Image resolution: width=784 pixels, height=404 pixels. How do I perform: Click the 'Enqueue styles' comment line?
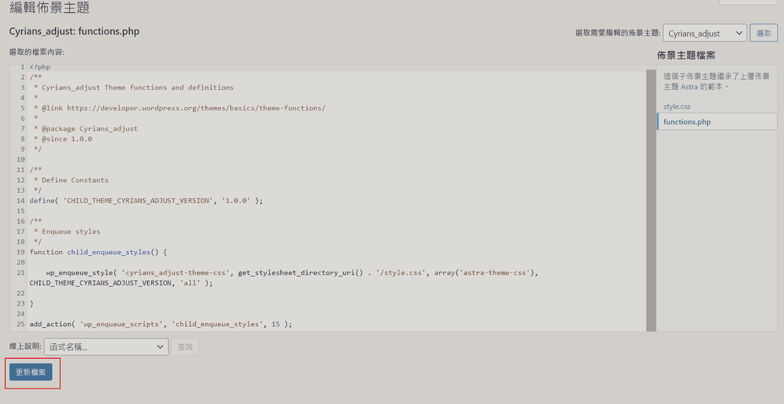pyautogui.click(x=67, y=231)
